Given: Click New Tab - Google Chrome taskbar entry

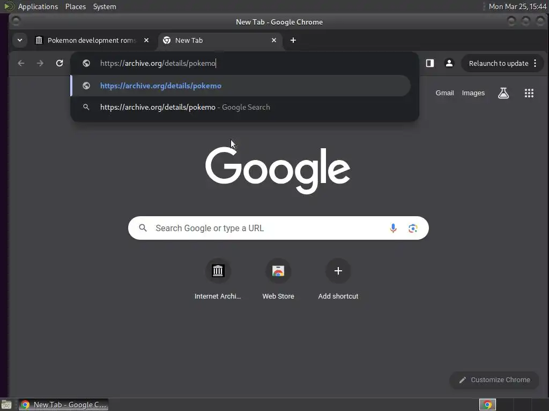Looking at the screenshot, I should click(x=63, y=405).
